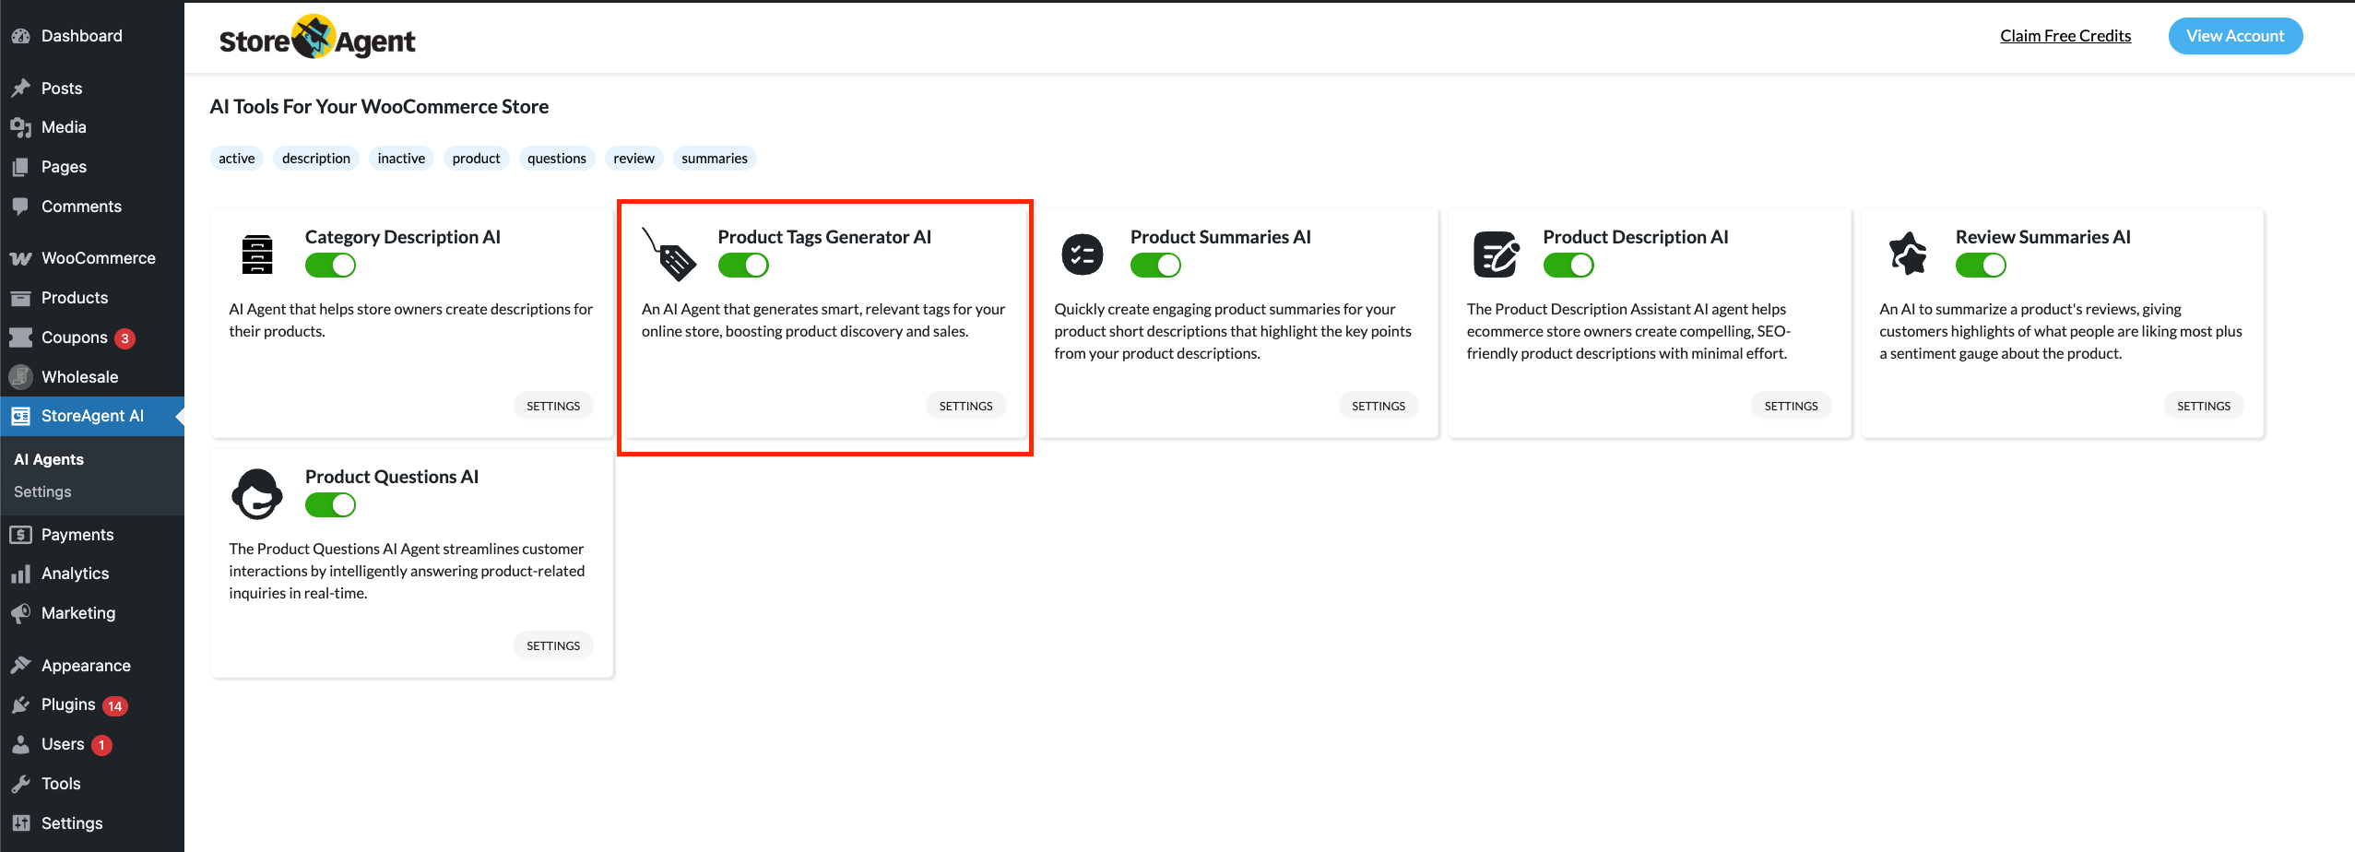2355x852 pixels.
Task: Click the StoreAgent logo in header
Action: (x=317, y=39)
